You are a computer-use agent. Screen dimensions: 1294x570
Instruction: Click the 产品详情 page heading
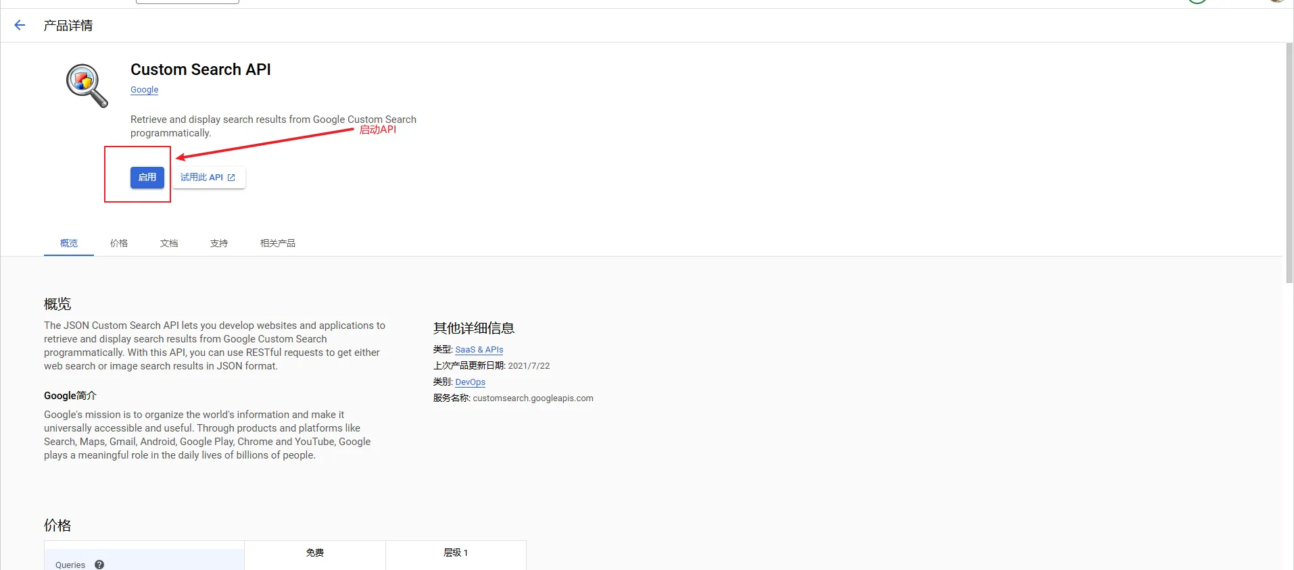(x=68, y=26)
